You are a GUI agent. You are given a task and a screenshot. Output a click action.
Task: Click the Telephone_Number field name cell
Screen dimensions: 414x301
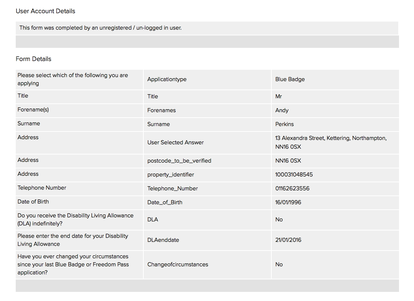click(x=172, y=188)
